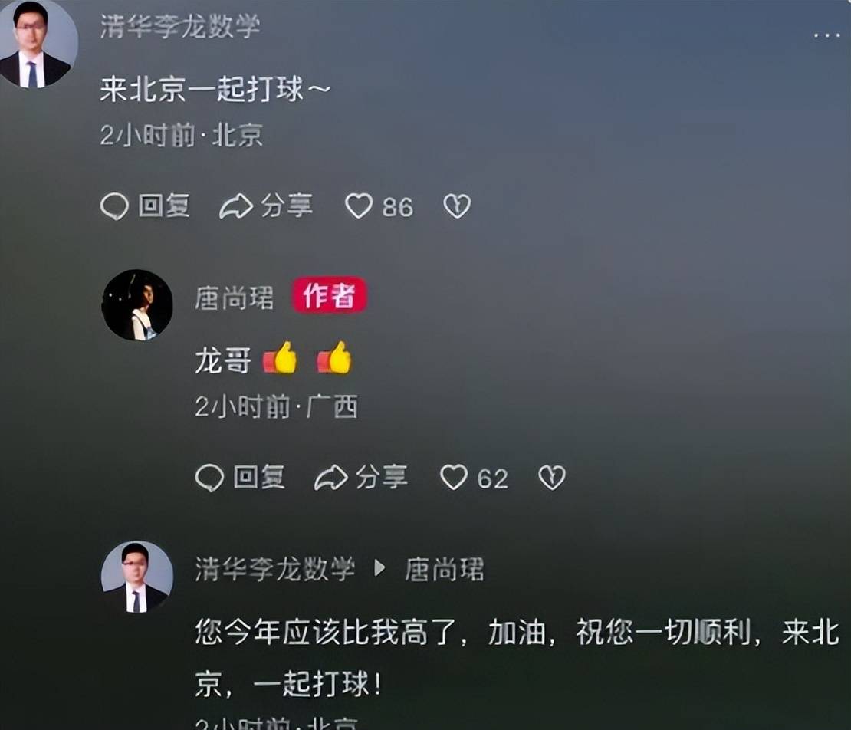Viewport: 851px width, 730px height.
Task: Open the replied-to name 唐尚珺 after the arrow
Action: [445, 569]
